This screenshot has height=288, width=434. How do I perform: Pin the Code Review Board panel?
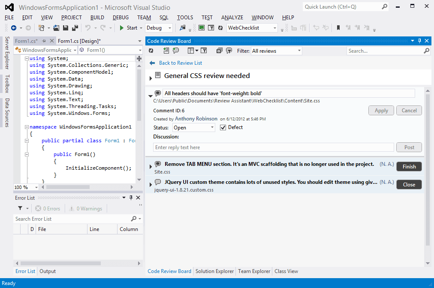pyautogui.click(x=419, y=41)
